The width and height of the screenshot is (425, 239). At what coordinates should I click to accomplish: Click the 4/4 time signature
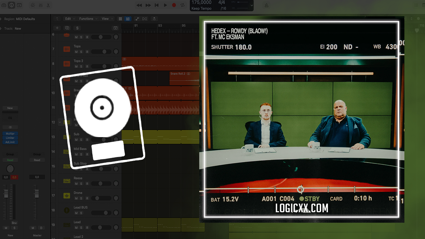(x=222, y=2)
